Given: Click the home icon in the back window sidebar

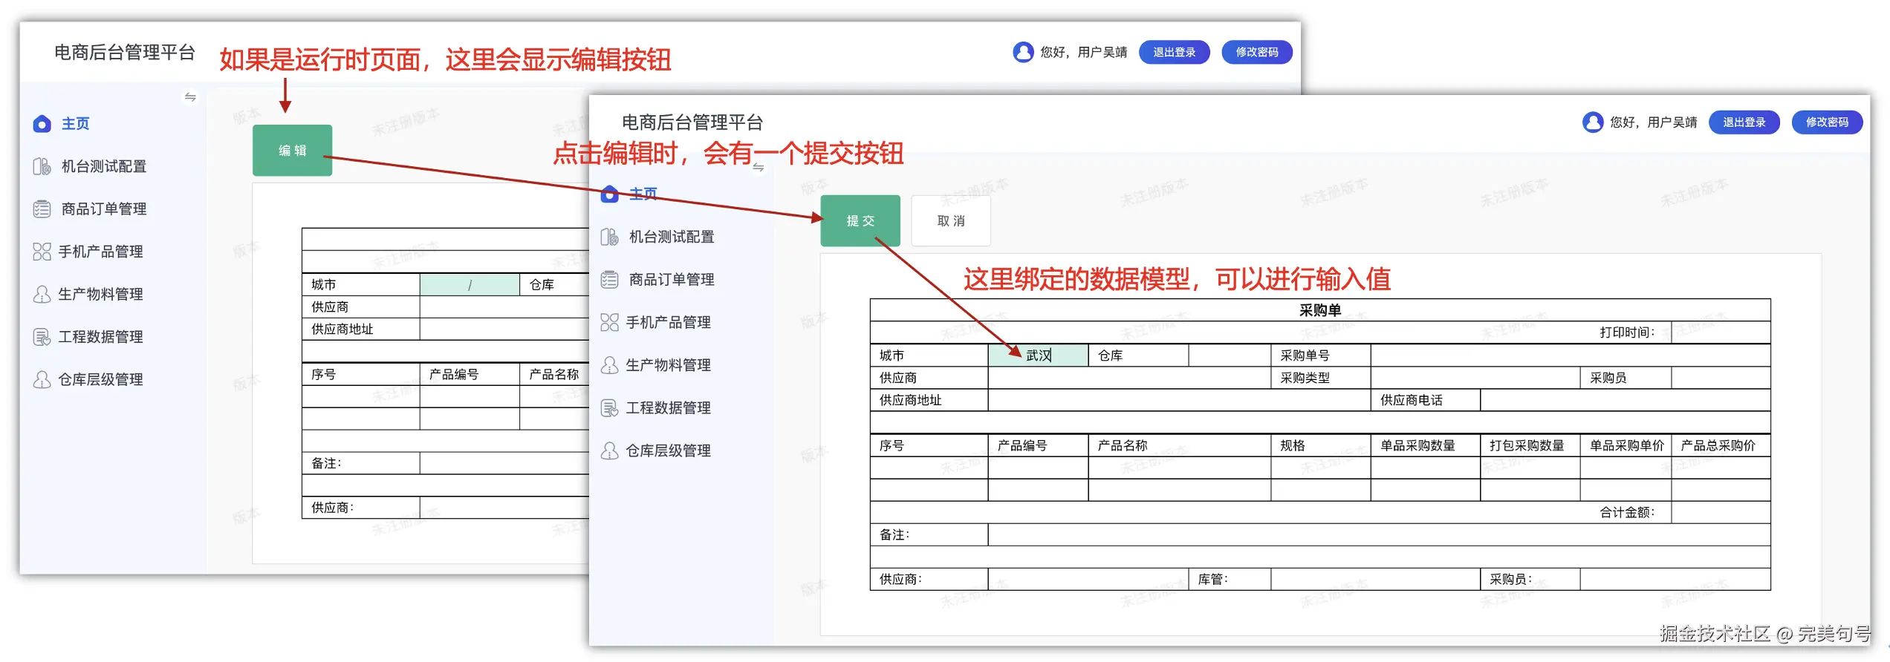Looking at the screenshot, I should pyautogui.click(x=42, y=124).
